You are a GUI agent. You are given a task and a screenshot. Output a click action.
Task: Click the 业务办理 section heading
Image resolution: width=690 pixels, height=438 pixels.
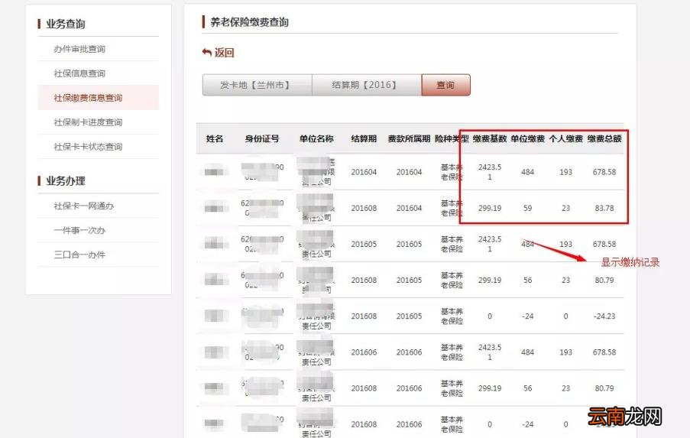click(66, 180)
